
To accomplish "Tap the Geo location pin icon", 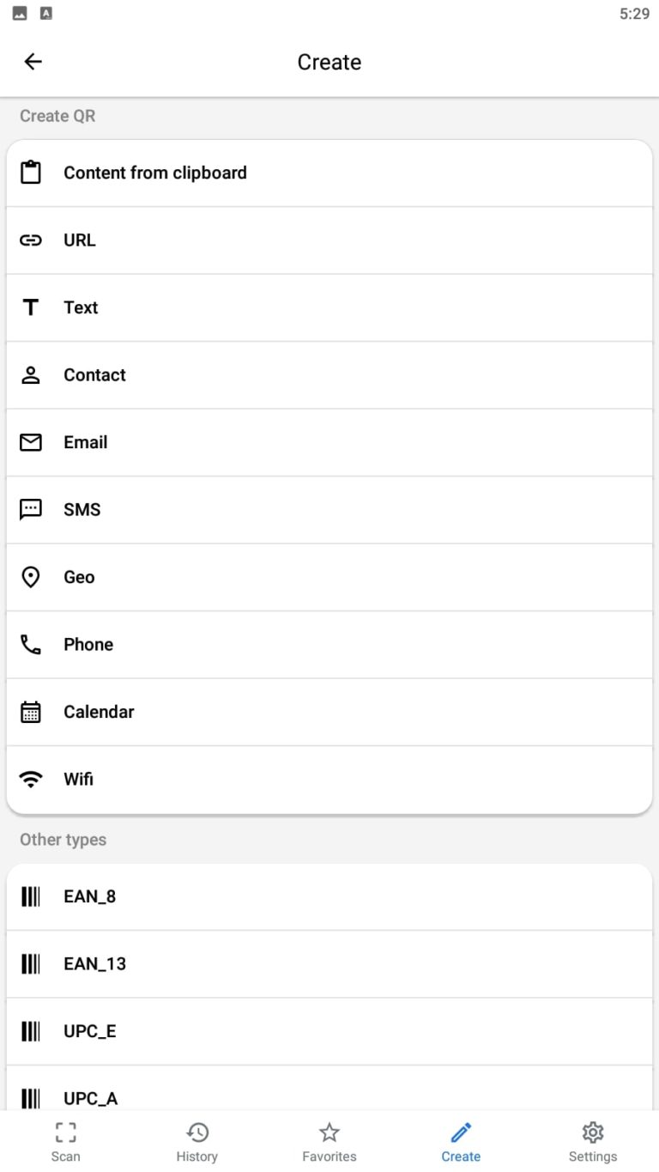I will [31, 577].
